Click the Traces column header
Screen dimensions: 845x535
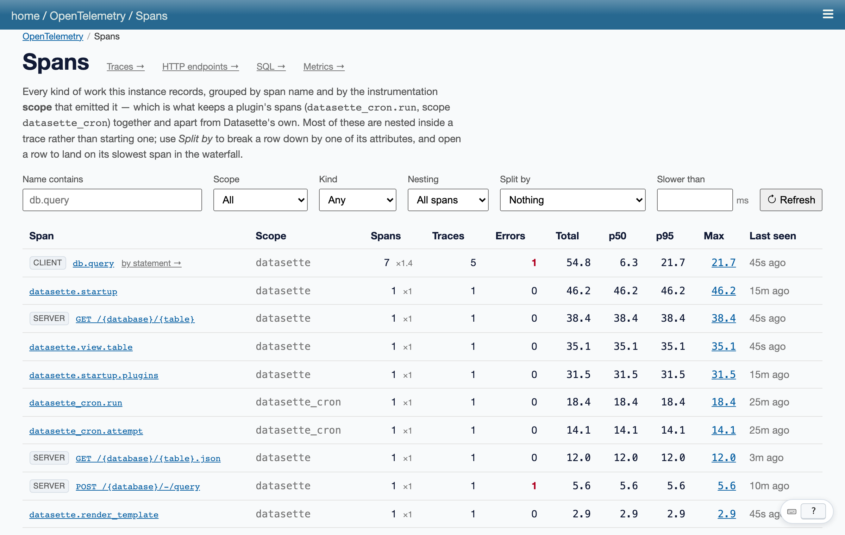point(448,236)
